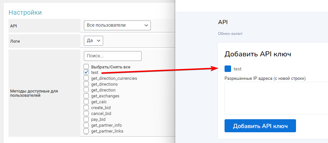328x143 pixels.
Task: Toggle the blue test checkbox in API key form
Action: click(228, 69)
